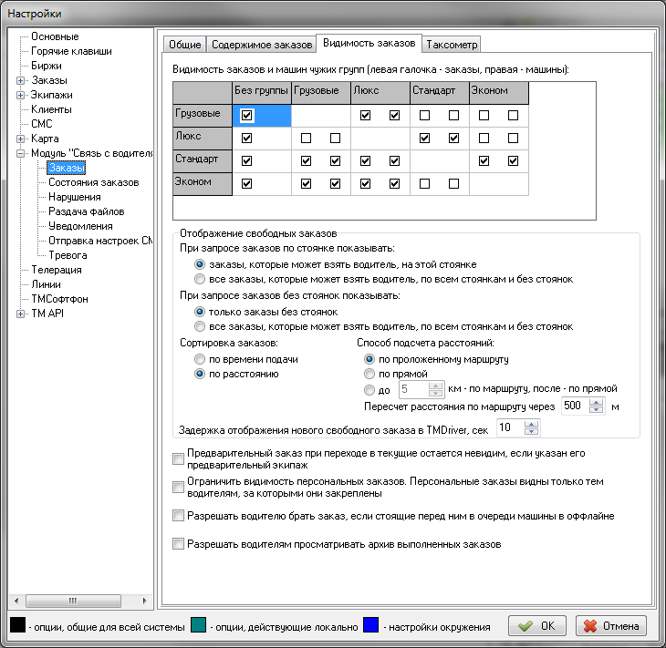Enable Ограничить видимость персональных заказов checkbox
This screenshot has width=666, height=648.
178,487
